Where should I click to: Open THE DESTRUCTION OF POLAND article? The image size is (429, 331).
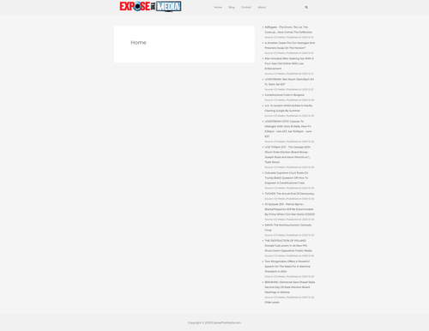tap(288, 245)
